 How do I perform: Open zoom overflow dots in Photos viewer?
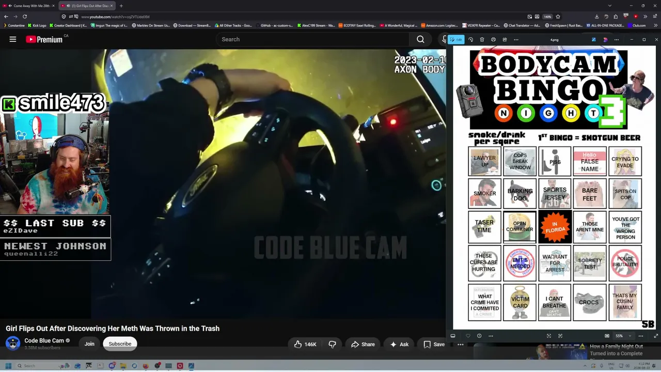pos(641,336)
